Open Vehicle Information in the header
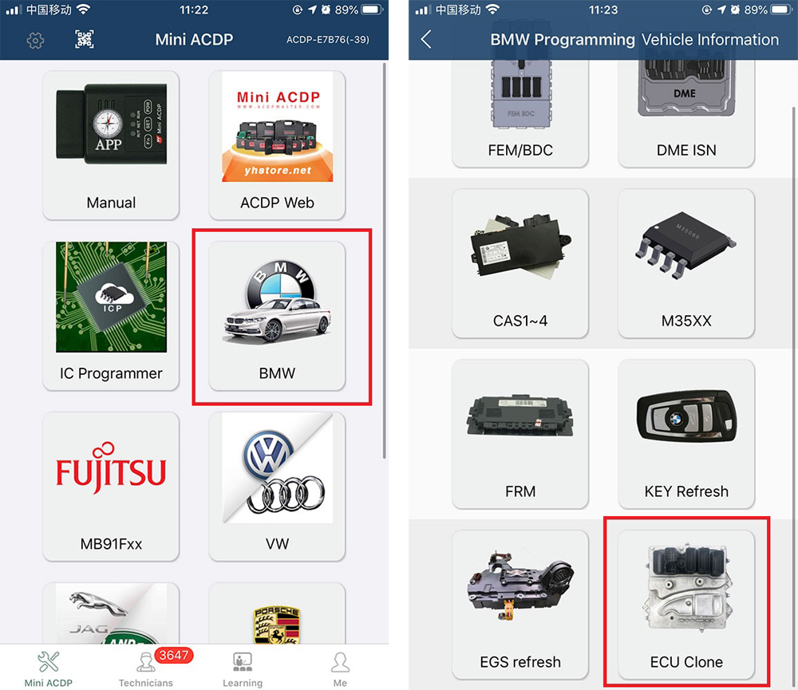 click(710, 40)
